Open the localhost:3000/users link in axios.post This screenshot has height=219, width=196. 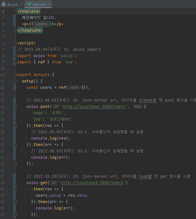(x=94, y=106)
